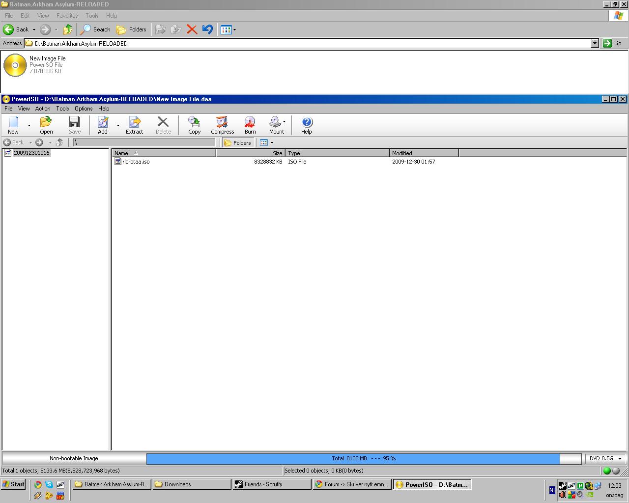Open Explorer Edit menu
Viewport: 629px width, 503px height.
click(x=25, y=16)
